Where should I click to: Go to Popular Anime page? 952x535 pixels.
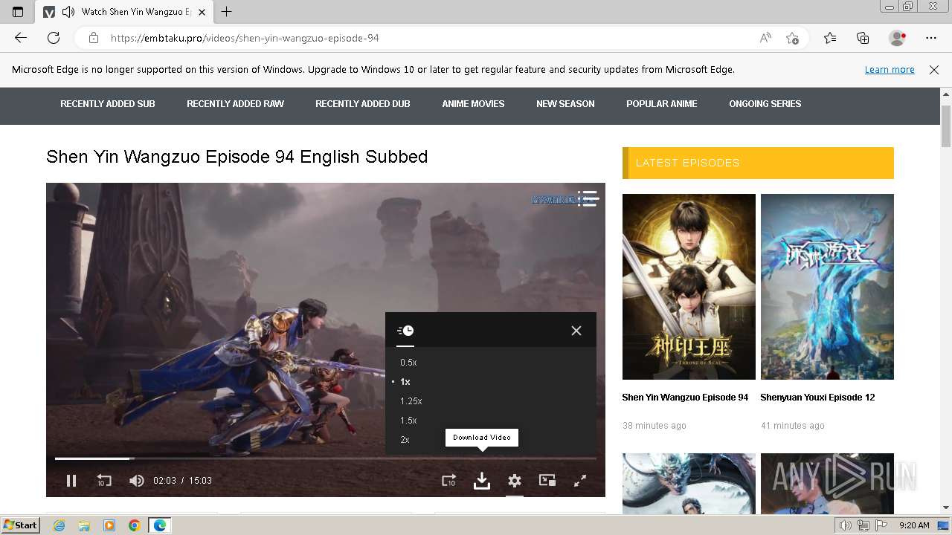[662, 104]
